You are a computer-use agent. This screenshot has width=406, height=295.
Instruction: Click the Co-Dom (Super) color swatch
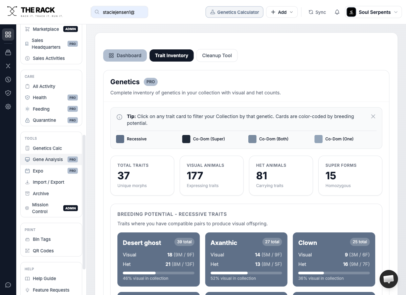[186, 139]
